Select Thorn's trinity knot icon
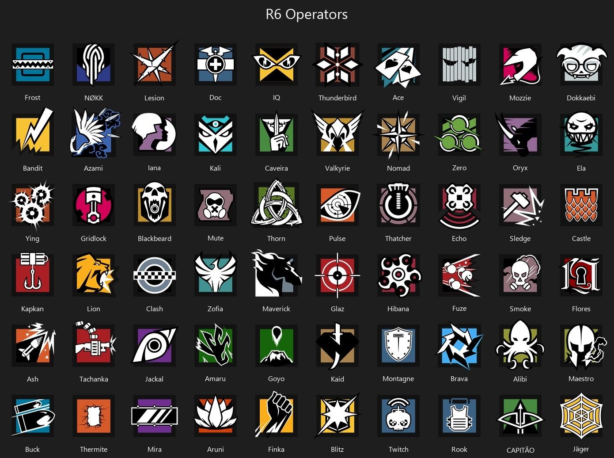The height and width of the screenshot is (458, 614). 276,205
